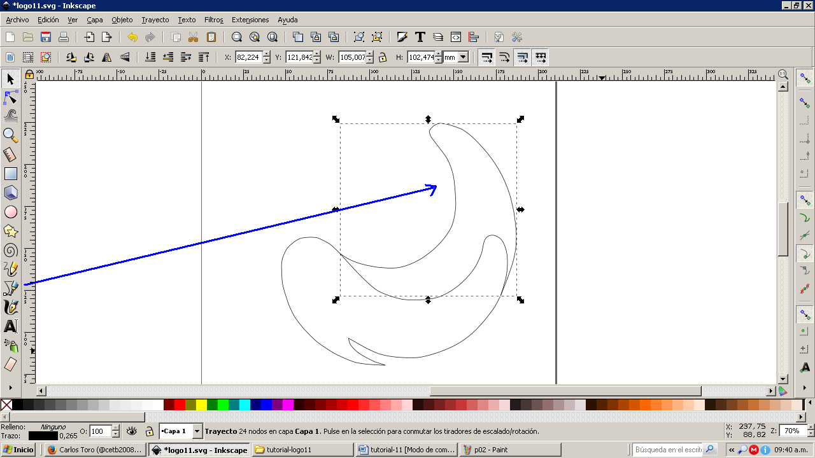The width and height of the screenshot is (815, 458).
Task: Click the Y position input field
Action: 299,57
